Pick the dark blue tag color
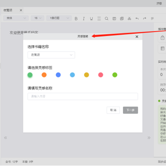Image resolution: width=166 pixels, height=166 pixels. click(x=58, y=75)
